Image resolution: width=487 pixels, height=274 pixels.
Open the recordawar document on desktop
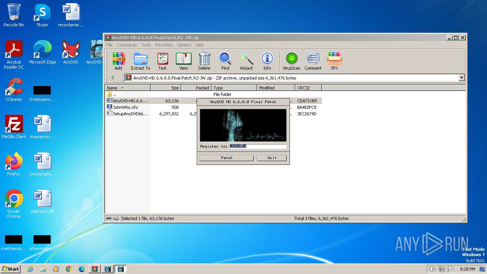click(71, 15)
